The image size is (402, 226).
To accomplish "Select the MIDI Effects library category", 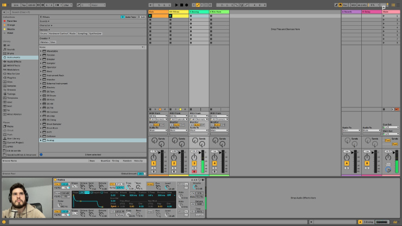I will [14, 65].
